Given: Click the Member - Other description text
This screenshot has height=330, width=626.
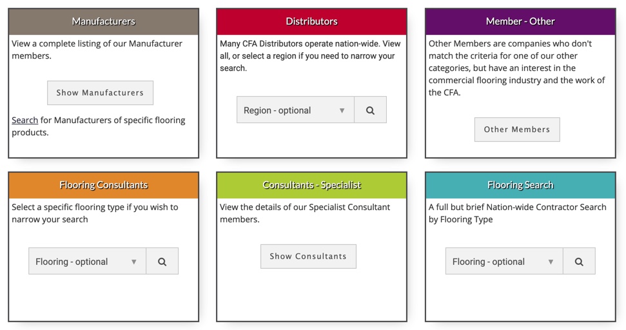Looking at the screenshot, I should (x=517, y=68).
